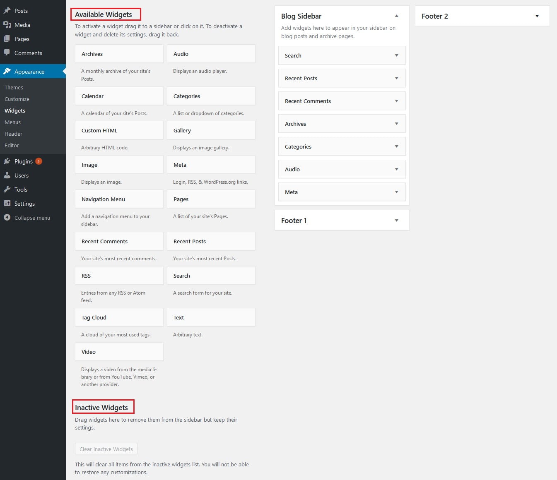557x480 pixels.
Task: Select the Pages available widget
Action: coord(211,199)
